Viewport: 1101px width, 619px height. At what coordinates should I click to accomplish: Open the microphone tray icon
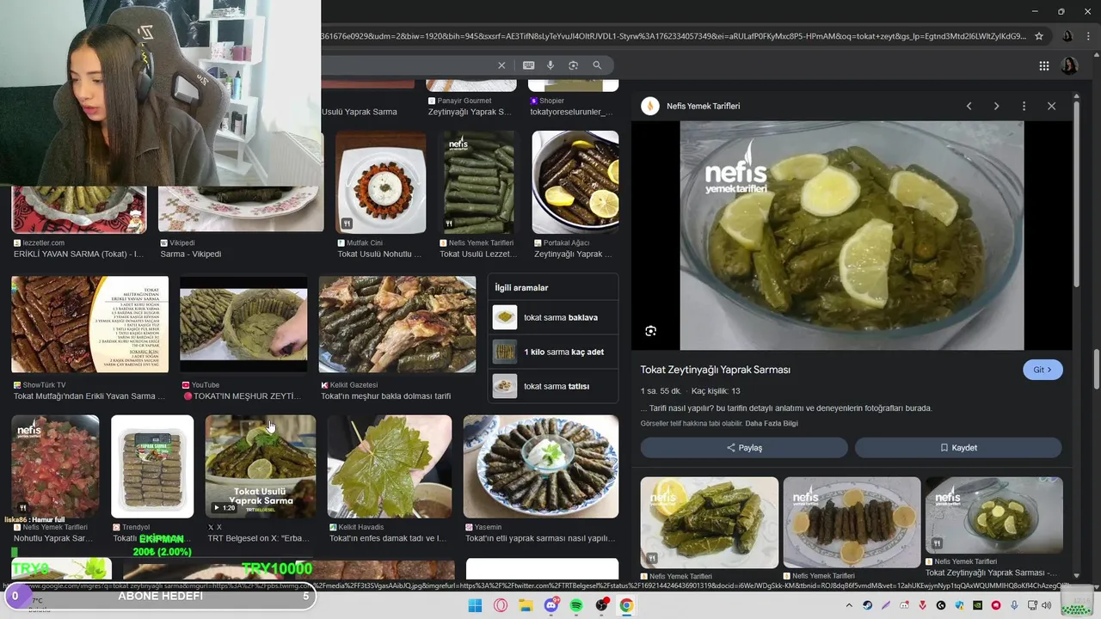click(1014, 605)
